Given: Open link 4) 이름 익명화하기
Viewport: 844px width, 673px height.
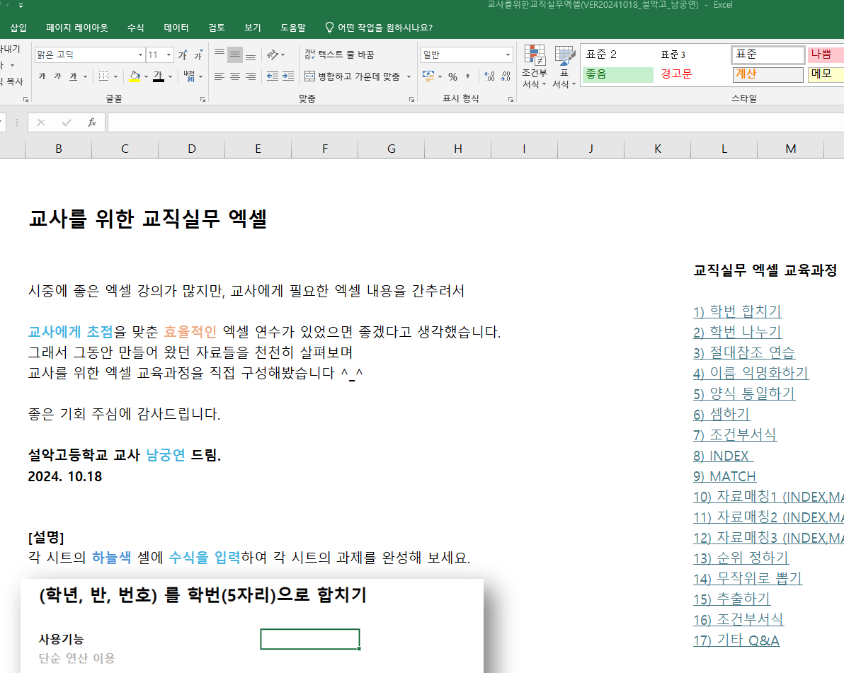Looking at the screenshot, I should pyautogui.click(x=751, y=373).
